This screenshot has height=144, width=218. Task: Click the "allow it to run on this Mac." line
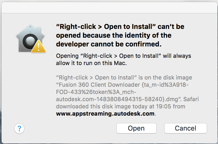click(92, 63)
